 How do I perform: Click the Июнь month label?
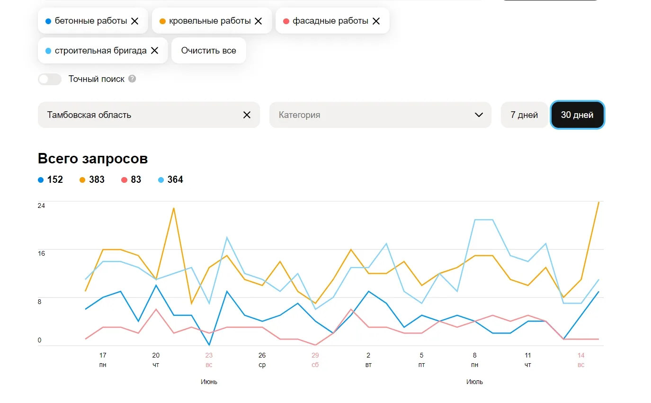tap(209, 382)
